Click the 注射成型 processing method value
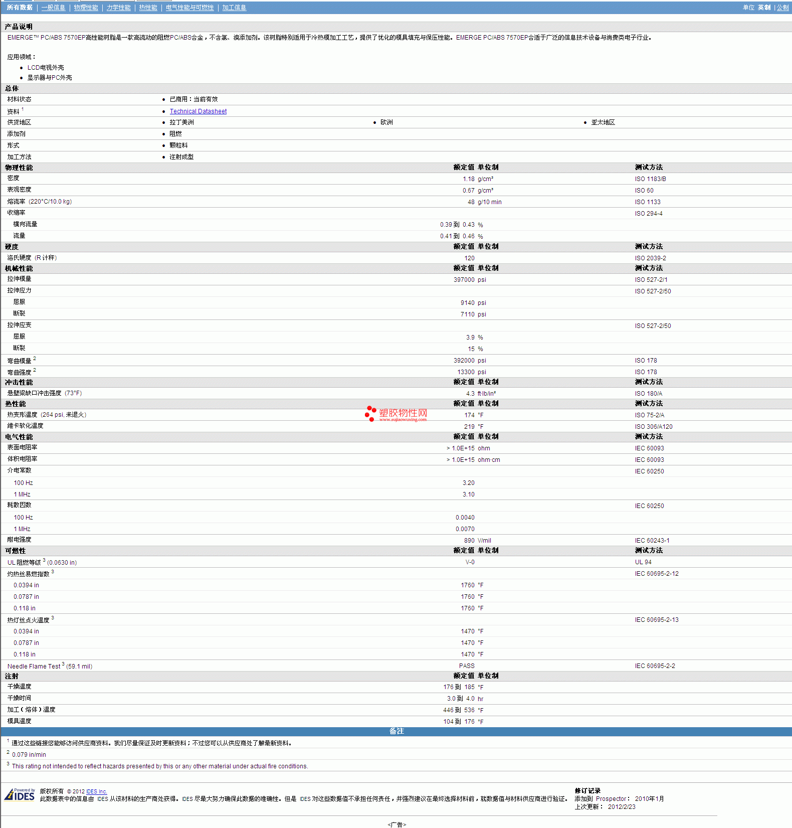 tap(181, 157)
